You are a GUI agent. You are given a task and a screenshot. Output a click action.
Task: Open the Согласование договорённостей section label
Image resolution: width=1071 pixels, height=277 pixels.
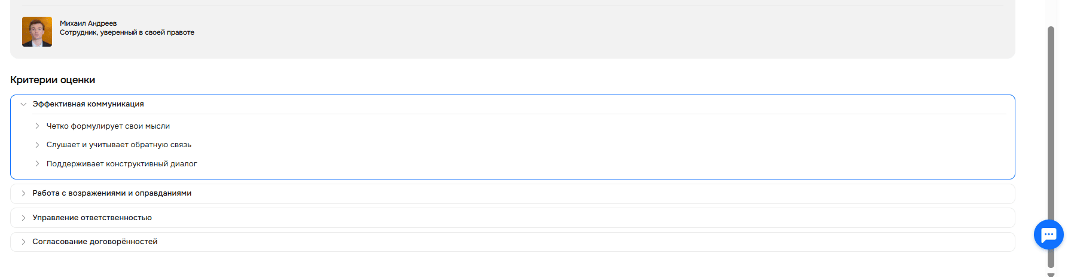pos(95,242)
